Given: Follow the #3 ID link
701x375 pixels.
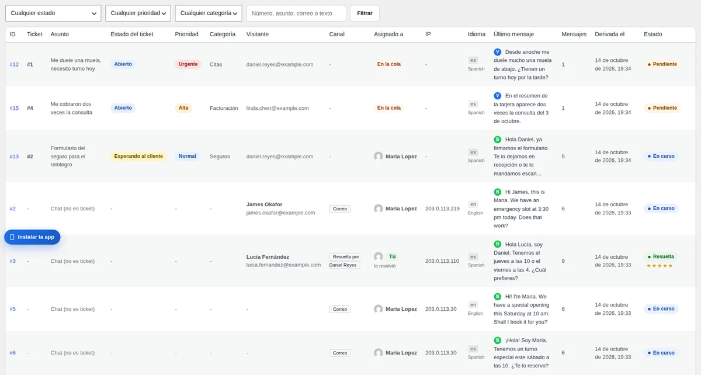Looking at the screenshot, I should (13, 261).
